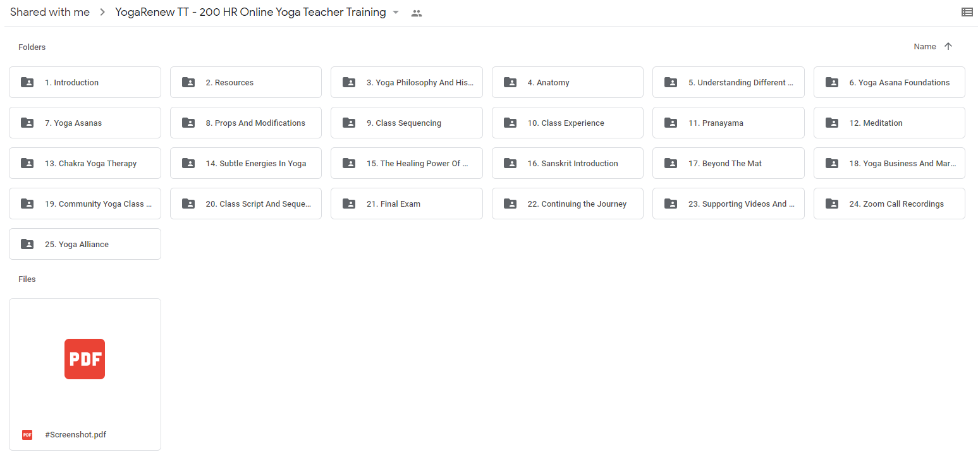978x457 pixels.
Task: Click the large red PDF preview thumbnail
Action: pyautogui.click(x=85, y=359)
